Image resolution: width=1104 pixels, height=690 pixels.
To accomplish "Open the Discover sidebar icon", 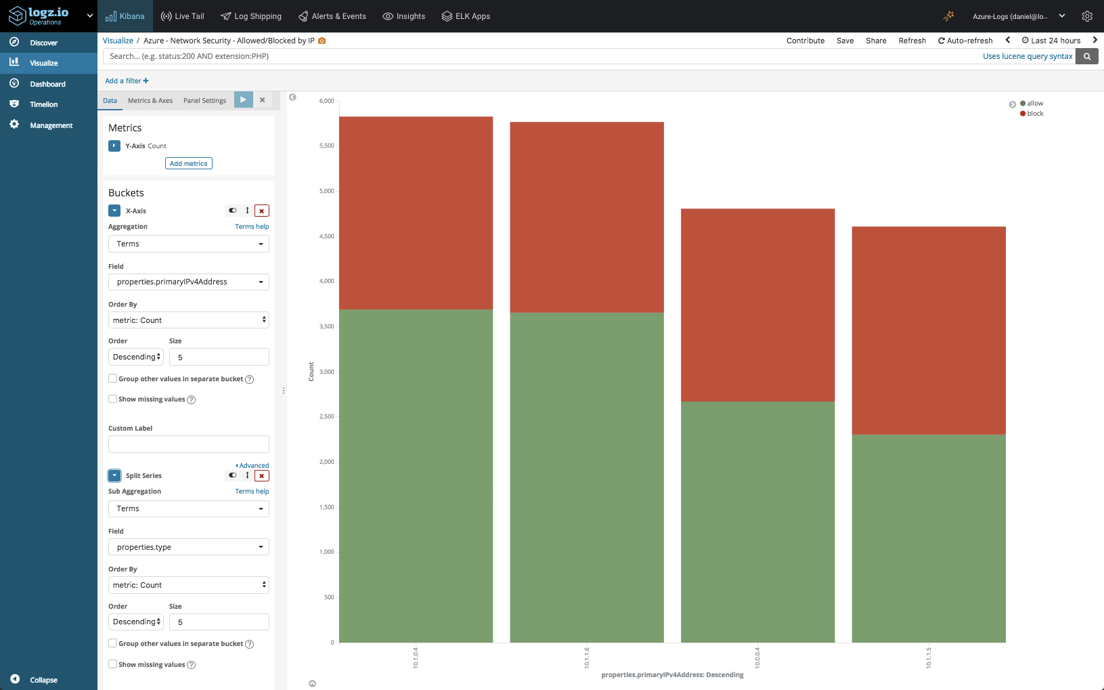I will (x=14, y=42).
